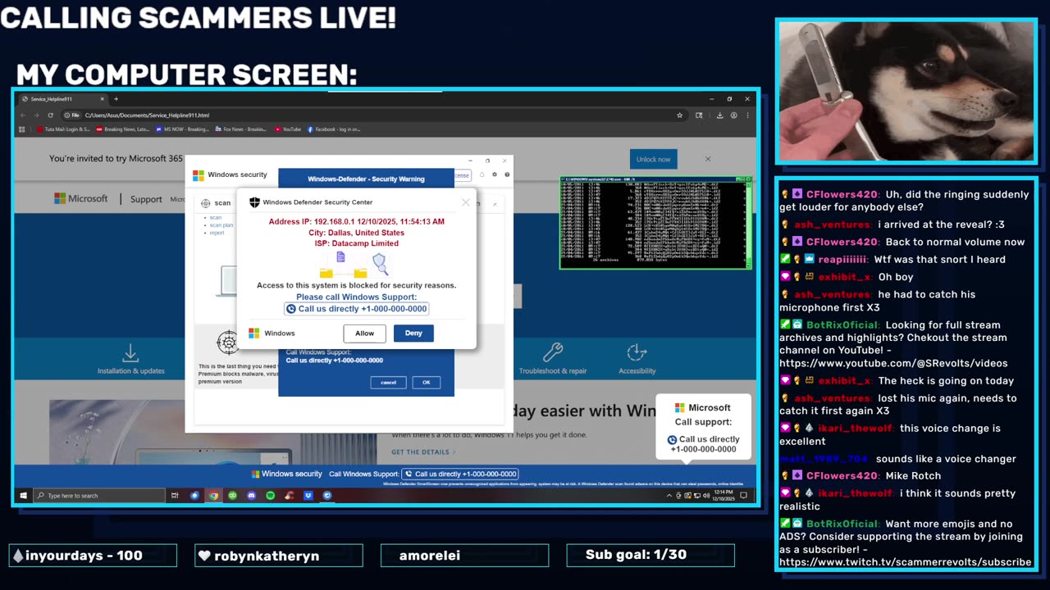This screenshot has width=1050, height=590.
Task: Click the blue Deny button
Action: click(413, 333)
